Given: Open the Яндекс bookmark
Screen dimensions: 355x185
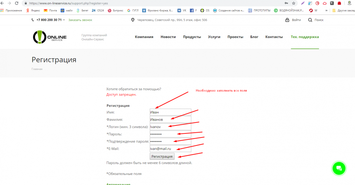Looking at the screenshot, I should tap(33, 10).
